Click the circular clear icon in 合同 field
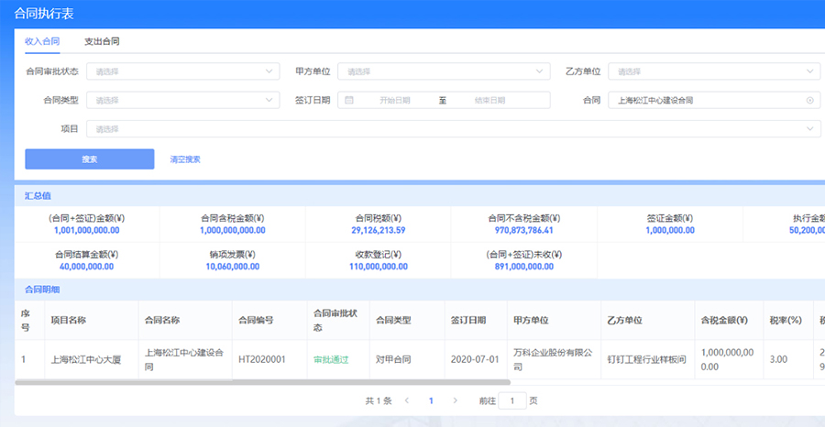Viewport: 825px width, 427px height. [x=809, y=101]
